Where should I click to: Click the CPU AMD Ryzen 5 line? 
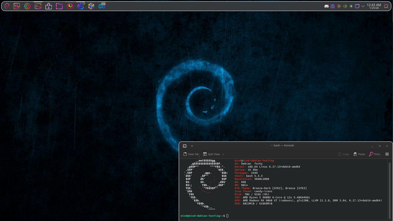click(272, 198)
